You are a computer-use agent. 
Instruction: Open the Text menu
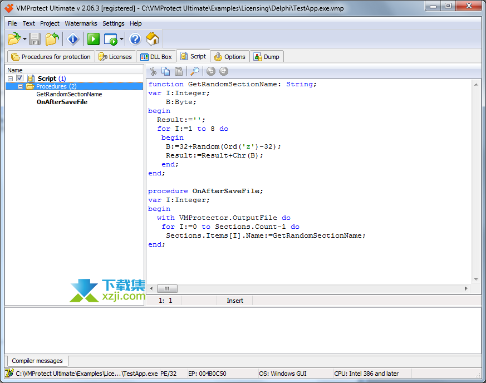click(29, 23)
